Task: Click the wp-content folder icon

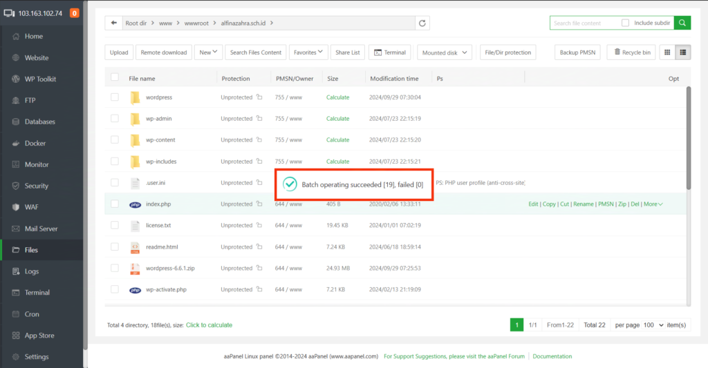Action: [x=135, y=140]
